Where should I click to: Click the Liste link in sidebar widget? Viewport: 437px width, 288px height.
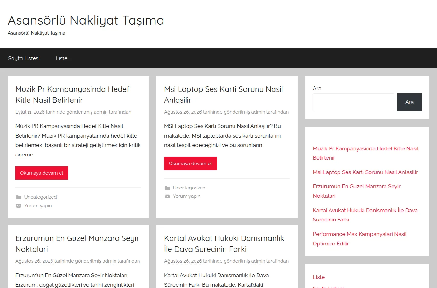pyautogui.click(x=319, y=277)
